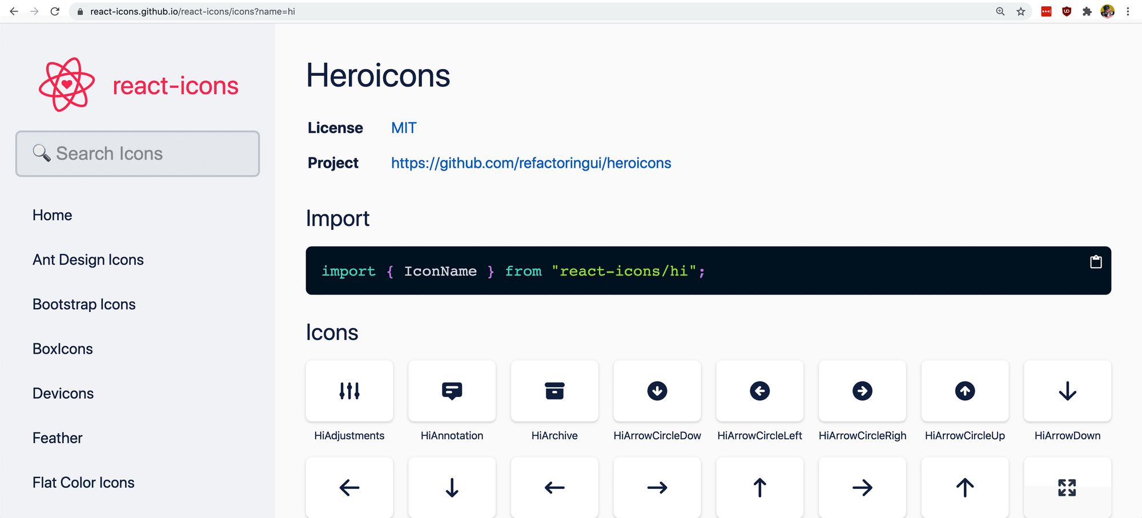Pick the HiArrowCircleLeft icon card

760,391
